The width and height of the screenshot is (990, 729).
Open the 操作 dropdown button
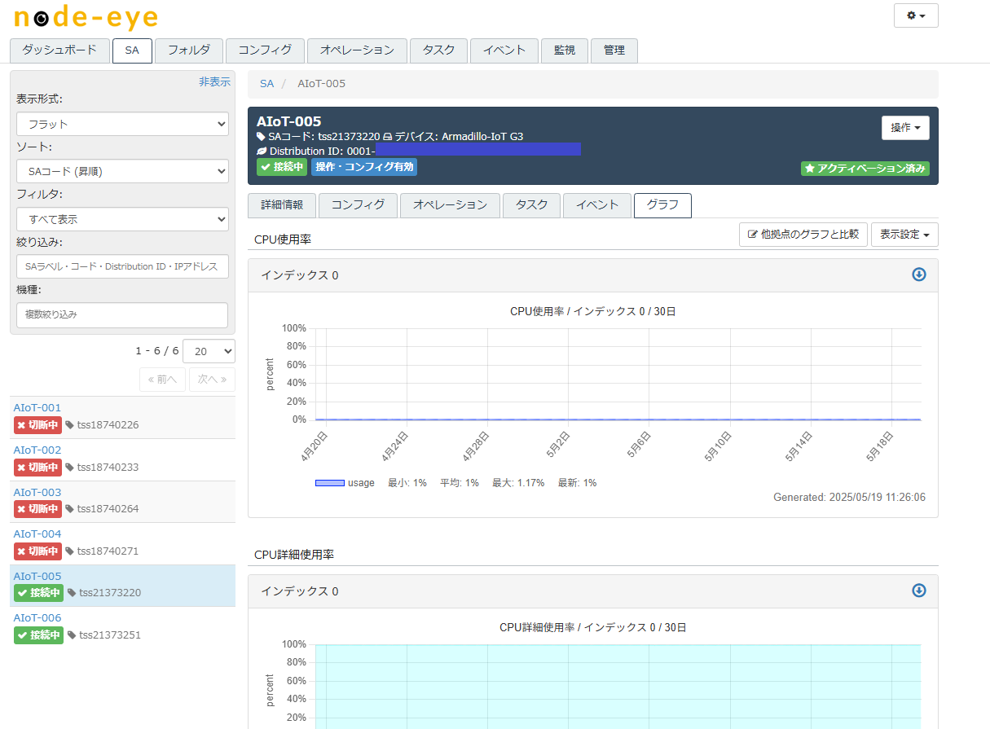pos(905,128)
